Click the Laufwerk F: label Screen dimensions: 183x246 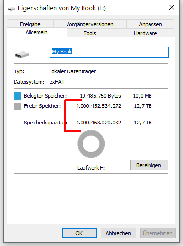pos(91,168)
